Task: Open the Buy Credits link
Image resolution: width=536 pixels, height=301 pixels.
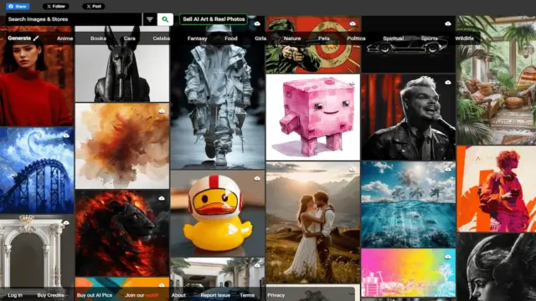Action: (x=50, y=295)
